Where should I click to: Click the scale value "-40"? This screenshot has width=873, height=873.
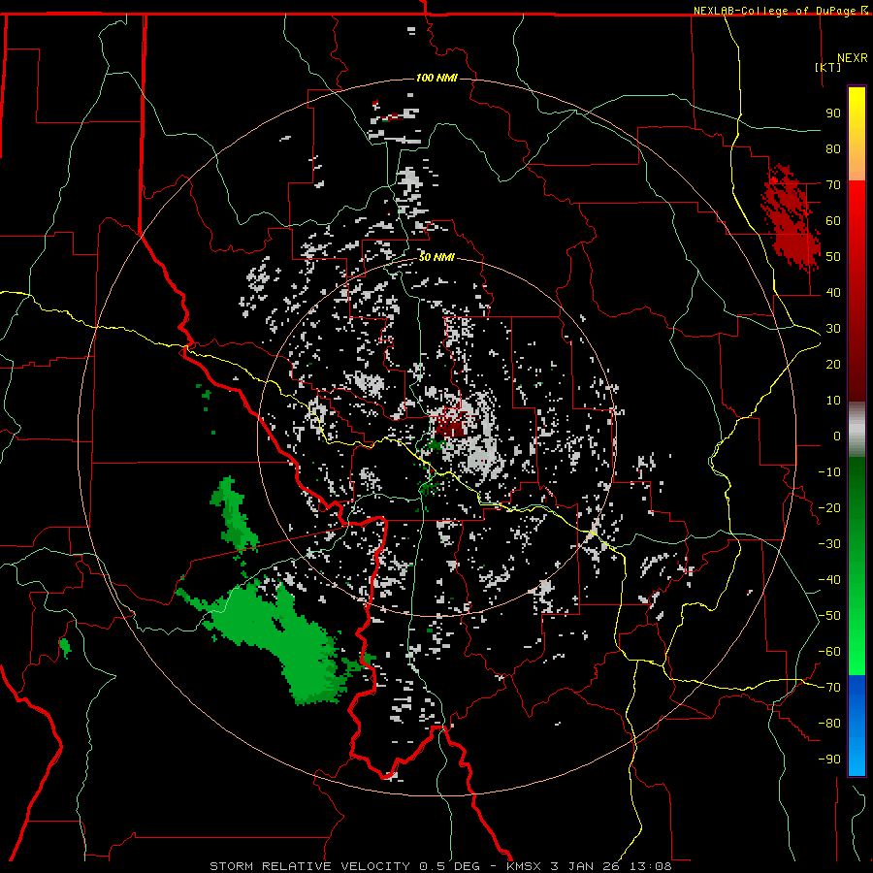[x=829, y=580]
